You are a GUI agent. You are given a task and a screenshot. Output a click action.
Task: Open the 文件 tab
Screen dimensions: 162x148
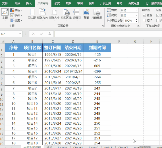coord(5,3)
